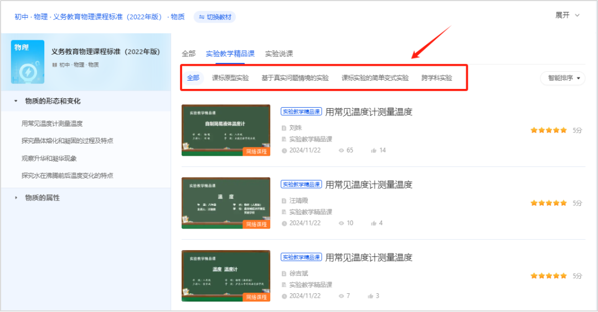Click the thumbs-up icon with 3 likes
Image resolution: width=598 pixels, height=312 pixels.
click(x=370, y=295)
